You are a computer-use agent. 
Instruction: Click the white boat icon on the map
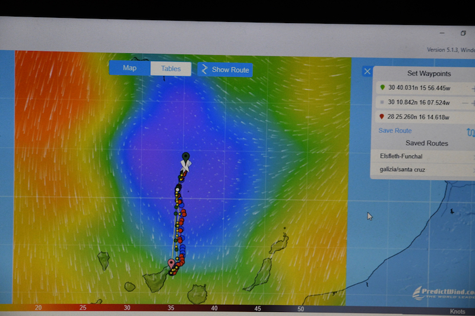tap(186, 166)
